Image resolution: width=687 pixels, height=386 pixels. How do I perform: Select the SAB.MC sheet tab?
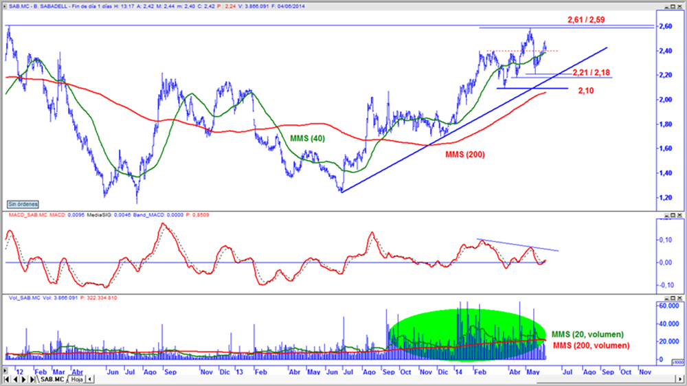(x=52, y=379)
